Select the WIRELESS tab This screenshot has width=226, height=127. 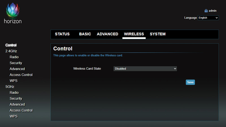click(x=134, y=34)
